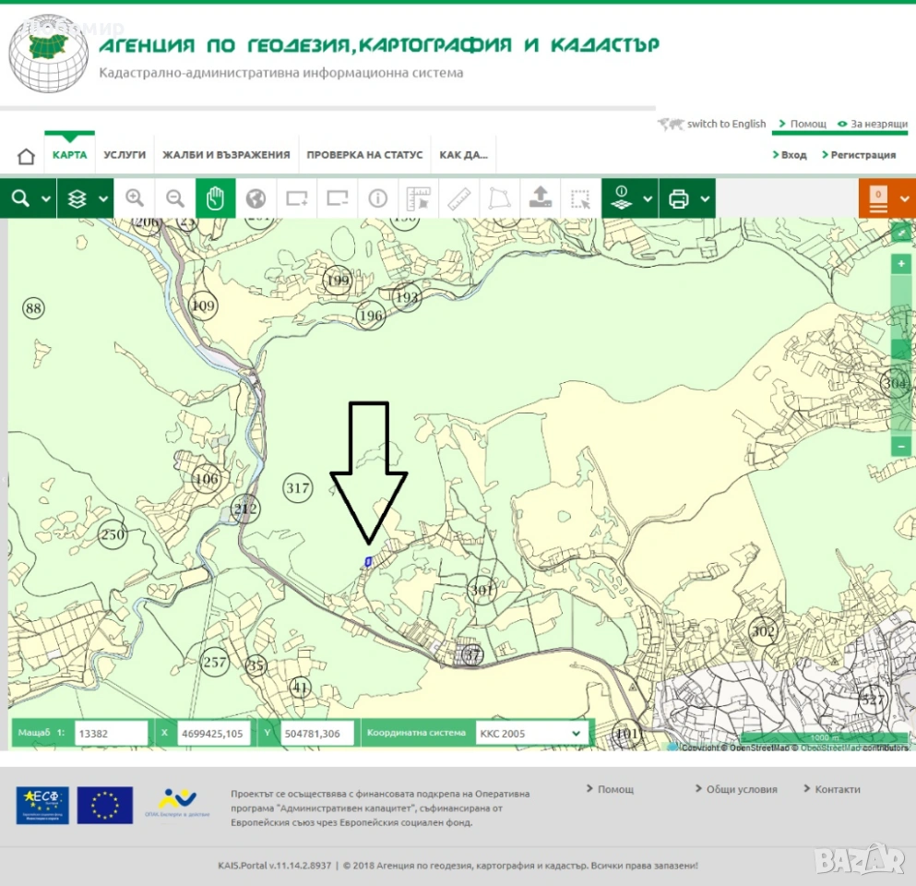Open the 'УСЛУГИ' menu item
The height and width of the screenshot is (886, 916).
125,155
